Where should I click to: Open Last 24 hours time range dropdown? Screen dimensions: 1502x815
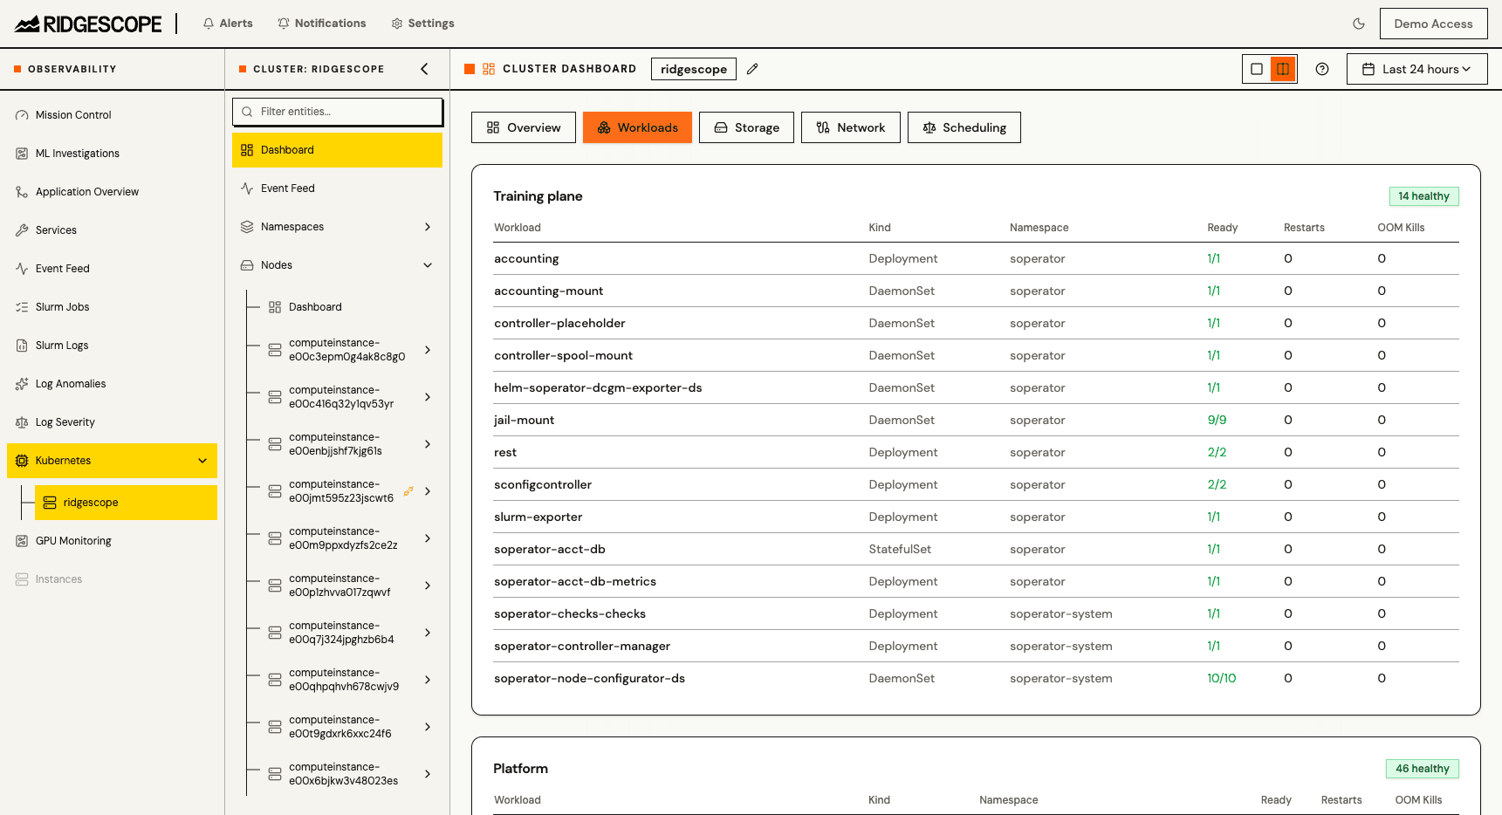(1417, 69)
